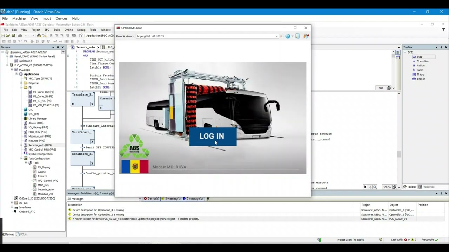Expand the IO_Bus node in Devices tree
Viewport: 449px width, 252px height.
tap(12, 203)
